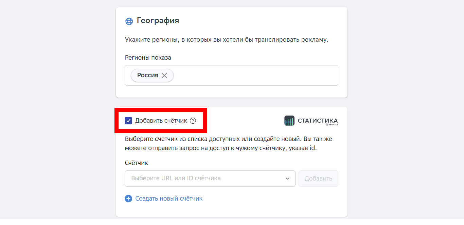The height and width of the screenshot is (225, 464).
Task: Remove Россия using the X icon
Action: click(164, 75)
